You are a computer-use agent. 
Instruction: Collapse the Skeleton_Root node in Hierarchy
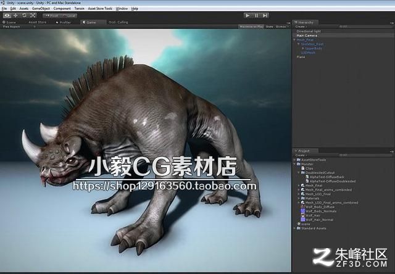click(x=299, y=44)
